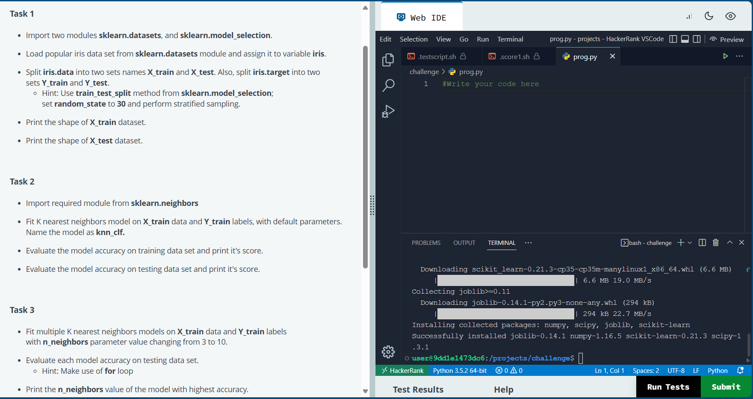Image resolution: width=753 pixels, height=399 pixels.
Task: Open the Terminal menu
Action: tap(510, 39)
